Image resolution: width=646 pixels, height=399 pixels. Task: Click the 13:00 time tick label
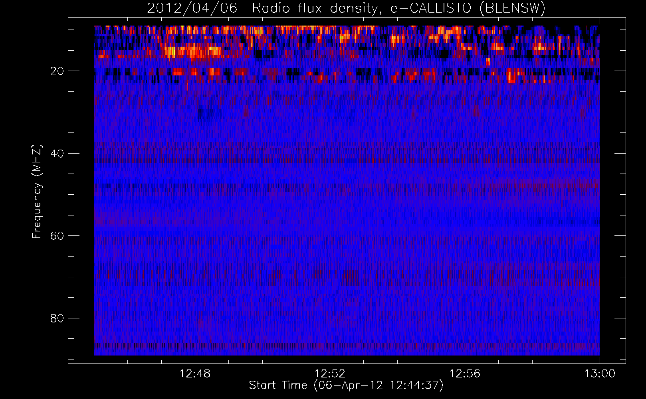click(600, 374)
